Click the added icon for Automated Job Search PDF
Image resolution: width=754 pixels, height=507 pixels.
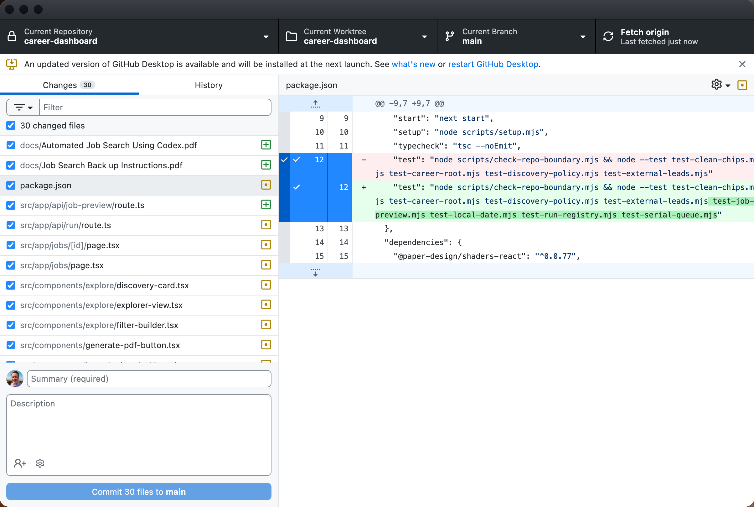click(x=266, y=145)
